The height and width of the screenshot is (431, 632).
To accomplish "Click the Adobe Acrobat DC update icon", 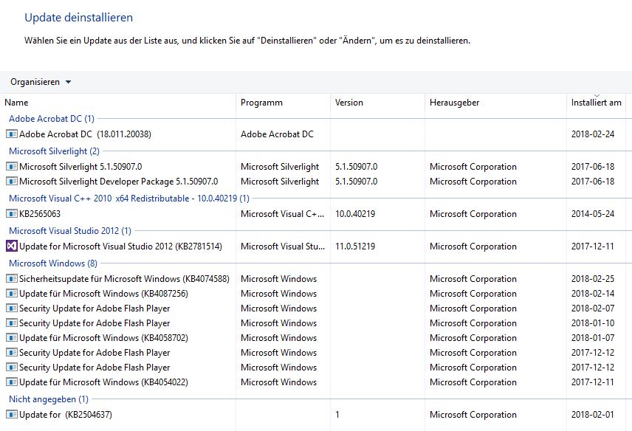I will [11, 134].
